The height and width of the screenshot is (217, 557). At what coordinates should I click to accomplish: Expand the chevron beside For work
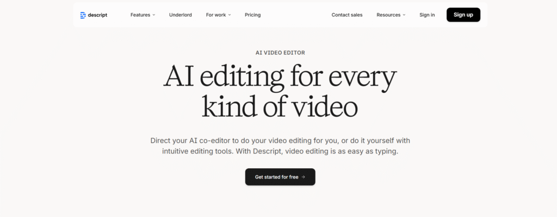tap(230, 15)
